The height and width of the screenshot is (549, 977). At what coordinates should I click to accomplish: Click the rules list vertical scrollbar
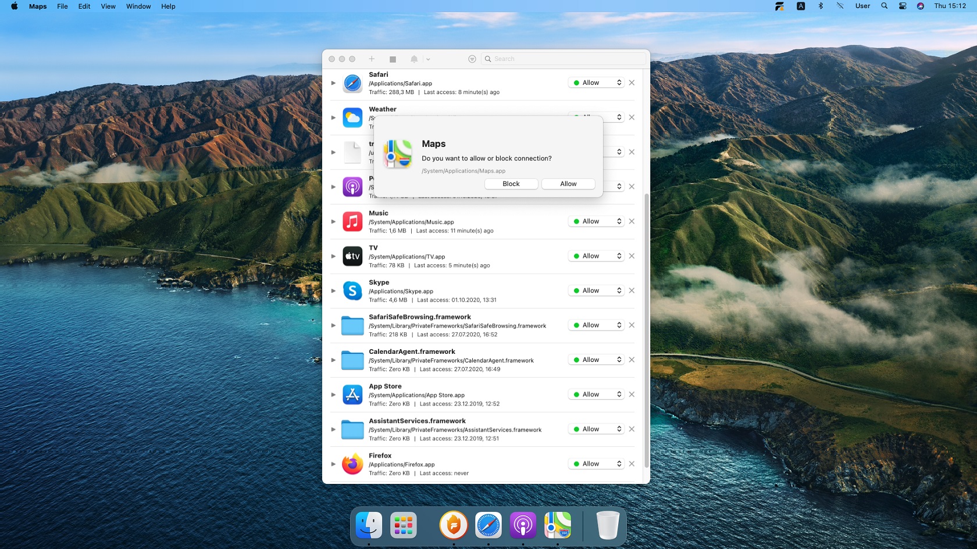(646, 331)
